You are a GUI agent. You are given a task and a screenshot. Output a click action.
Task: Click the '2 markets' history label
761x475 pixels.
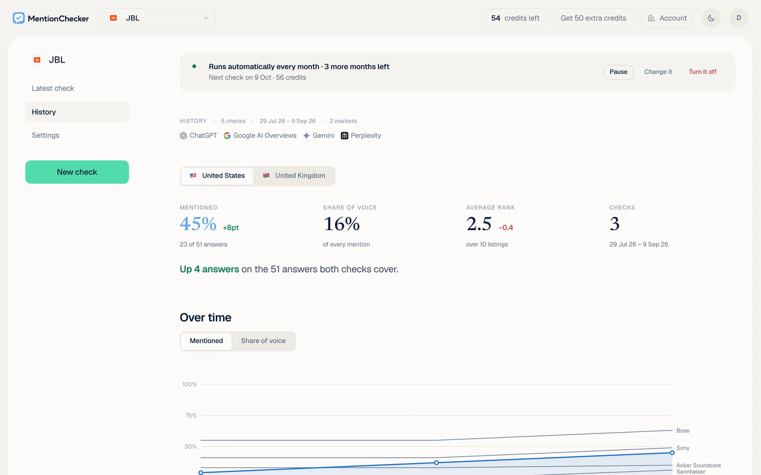point(343,121)
